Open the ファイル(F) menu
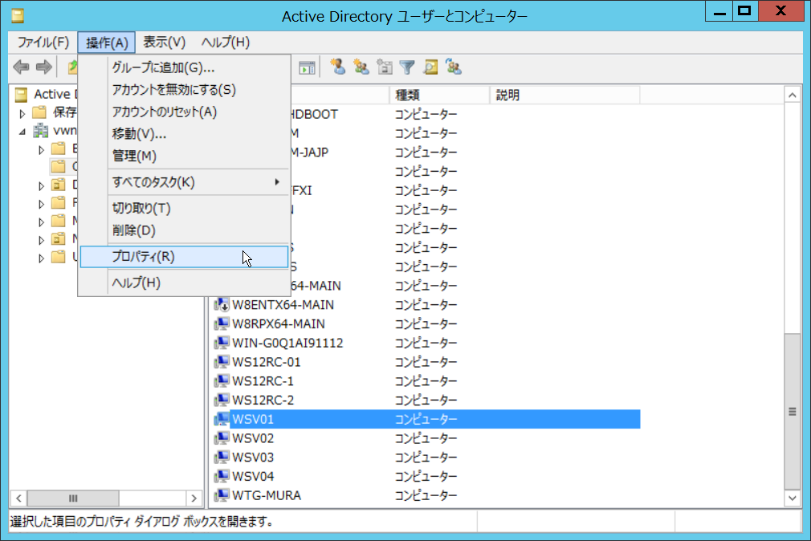The image size is (811, 541). click(x=43, y=43)
